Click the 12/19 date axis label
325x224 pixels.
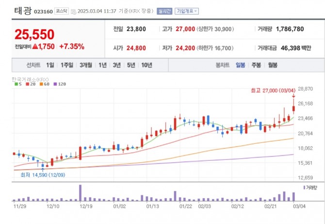point(86,207)
